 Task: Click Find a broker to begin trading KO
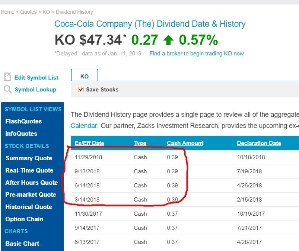point(197,54)
